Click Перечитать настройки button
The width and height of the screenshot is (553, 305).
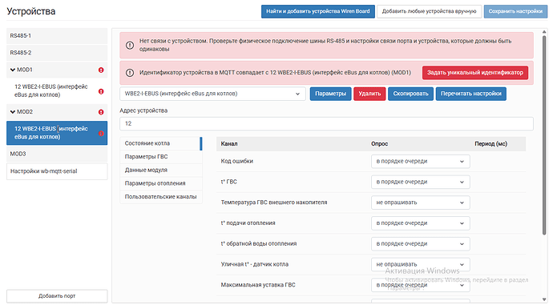point(470,94)
